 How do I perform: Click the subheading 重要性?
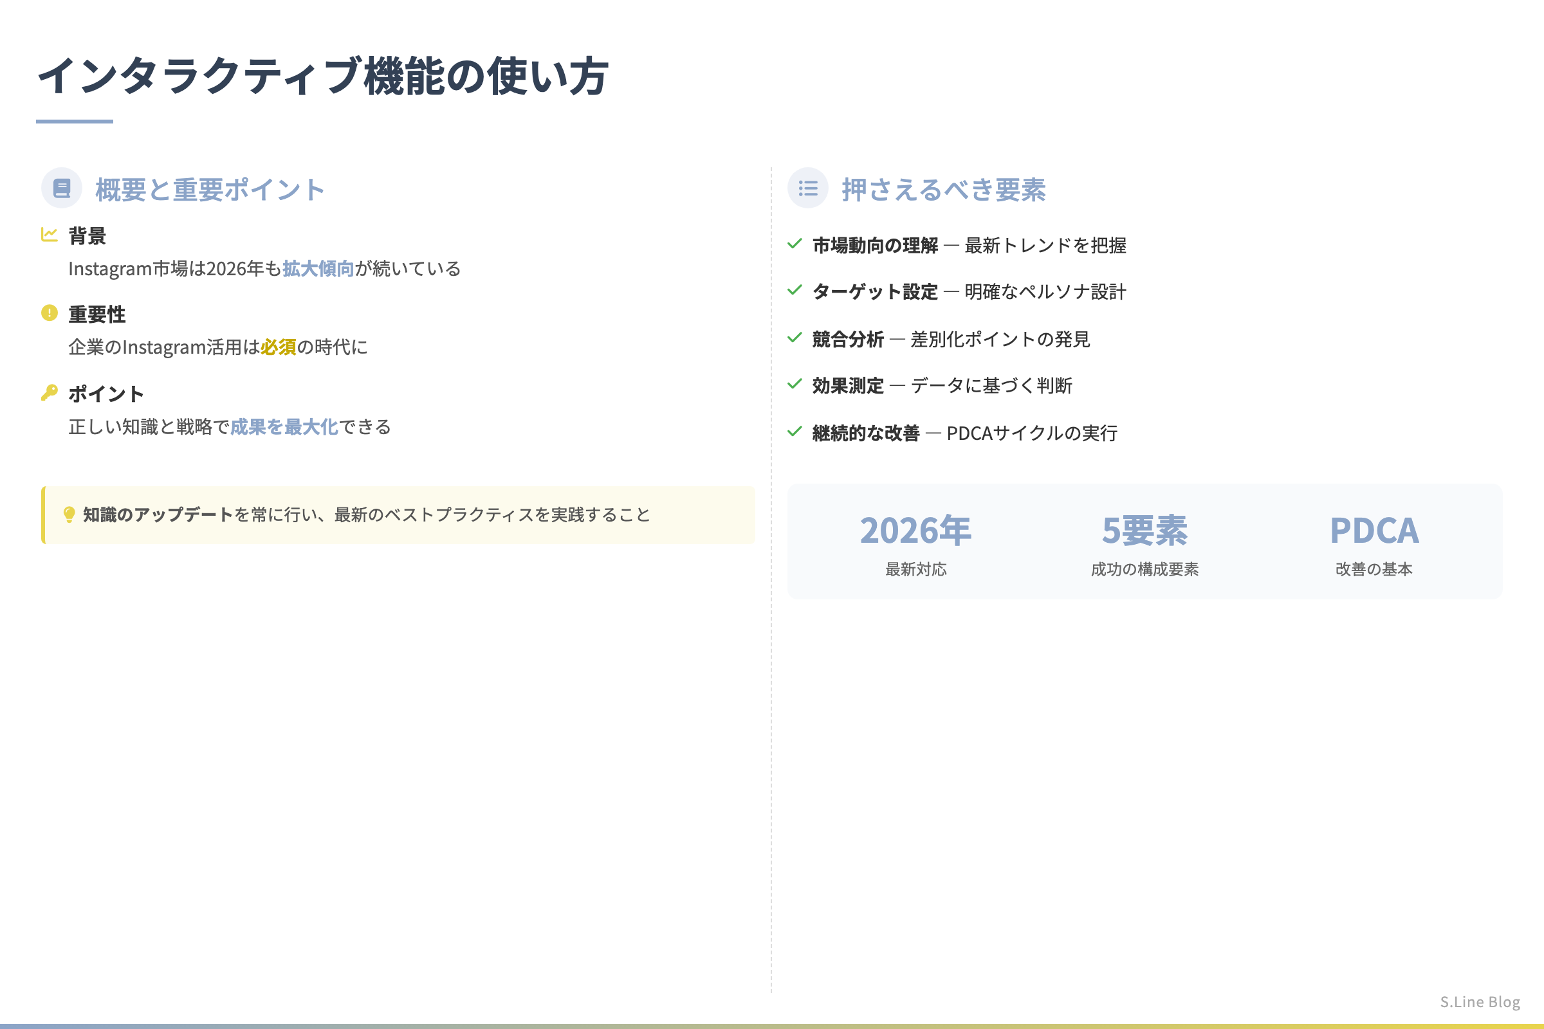tap(97, 314)
